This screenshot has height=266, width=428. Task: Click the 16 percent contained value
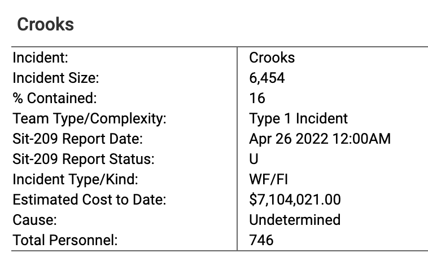tap(257, 98)
